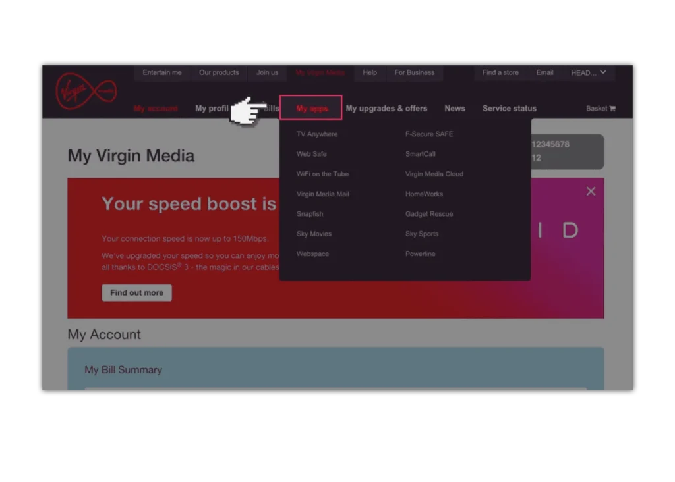
Task: Click the My Account heading
Action: click(x=104, y=335)
